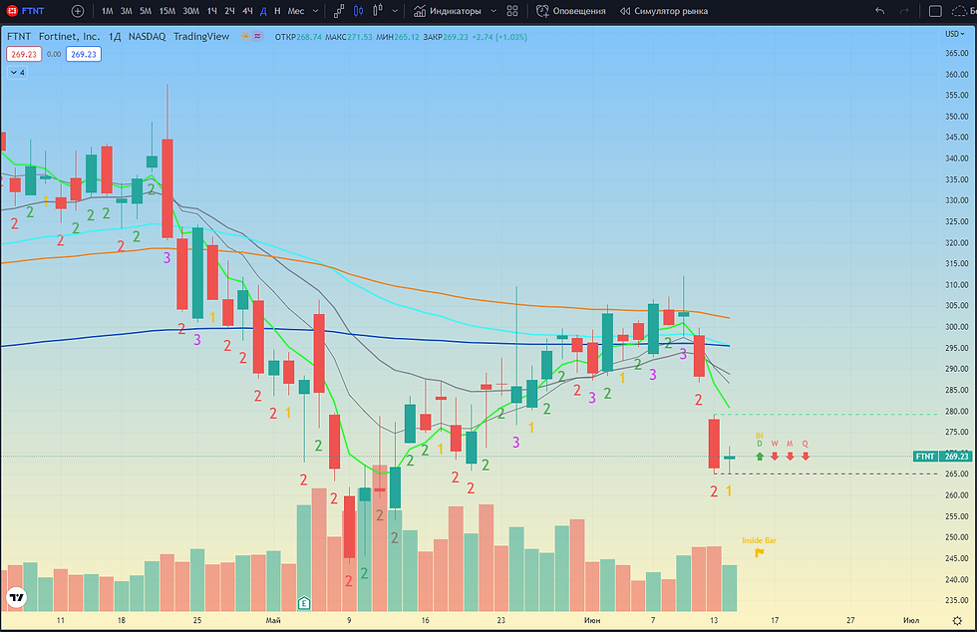The width and height of the screenshot is (977, 632).
Task: Select the 15M timeframe
Action: tap(167, 11)
